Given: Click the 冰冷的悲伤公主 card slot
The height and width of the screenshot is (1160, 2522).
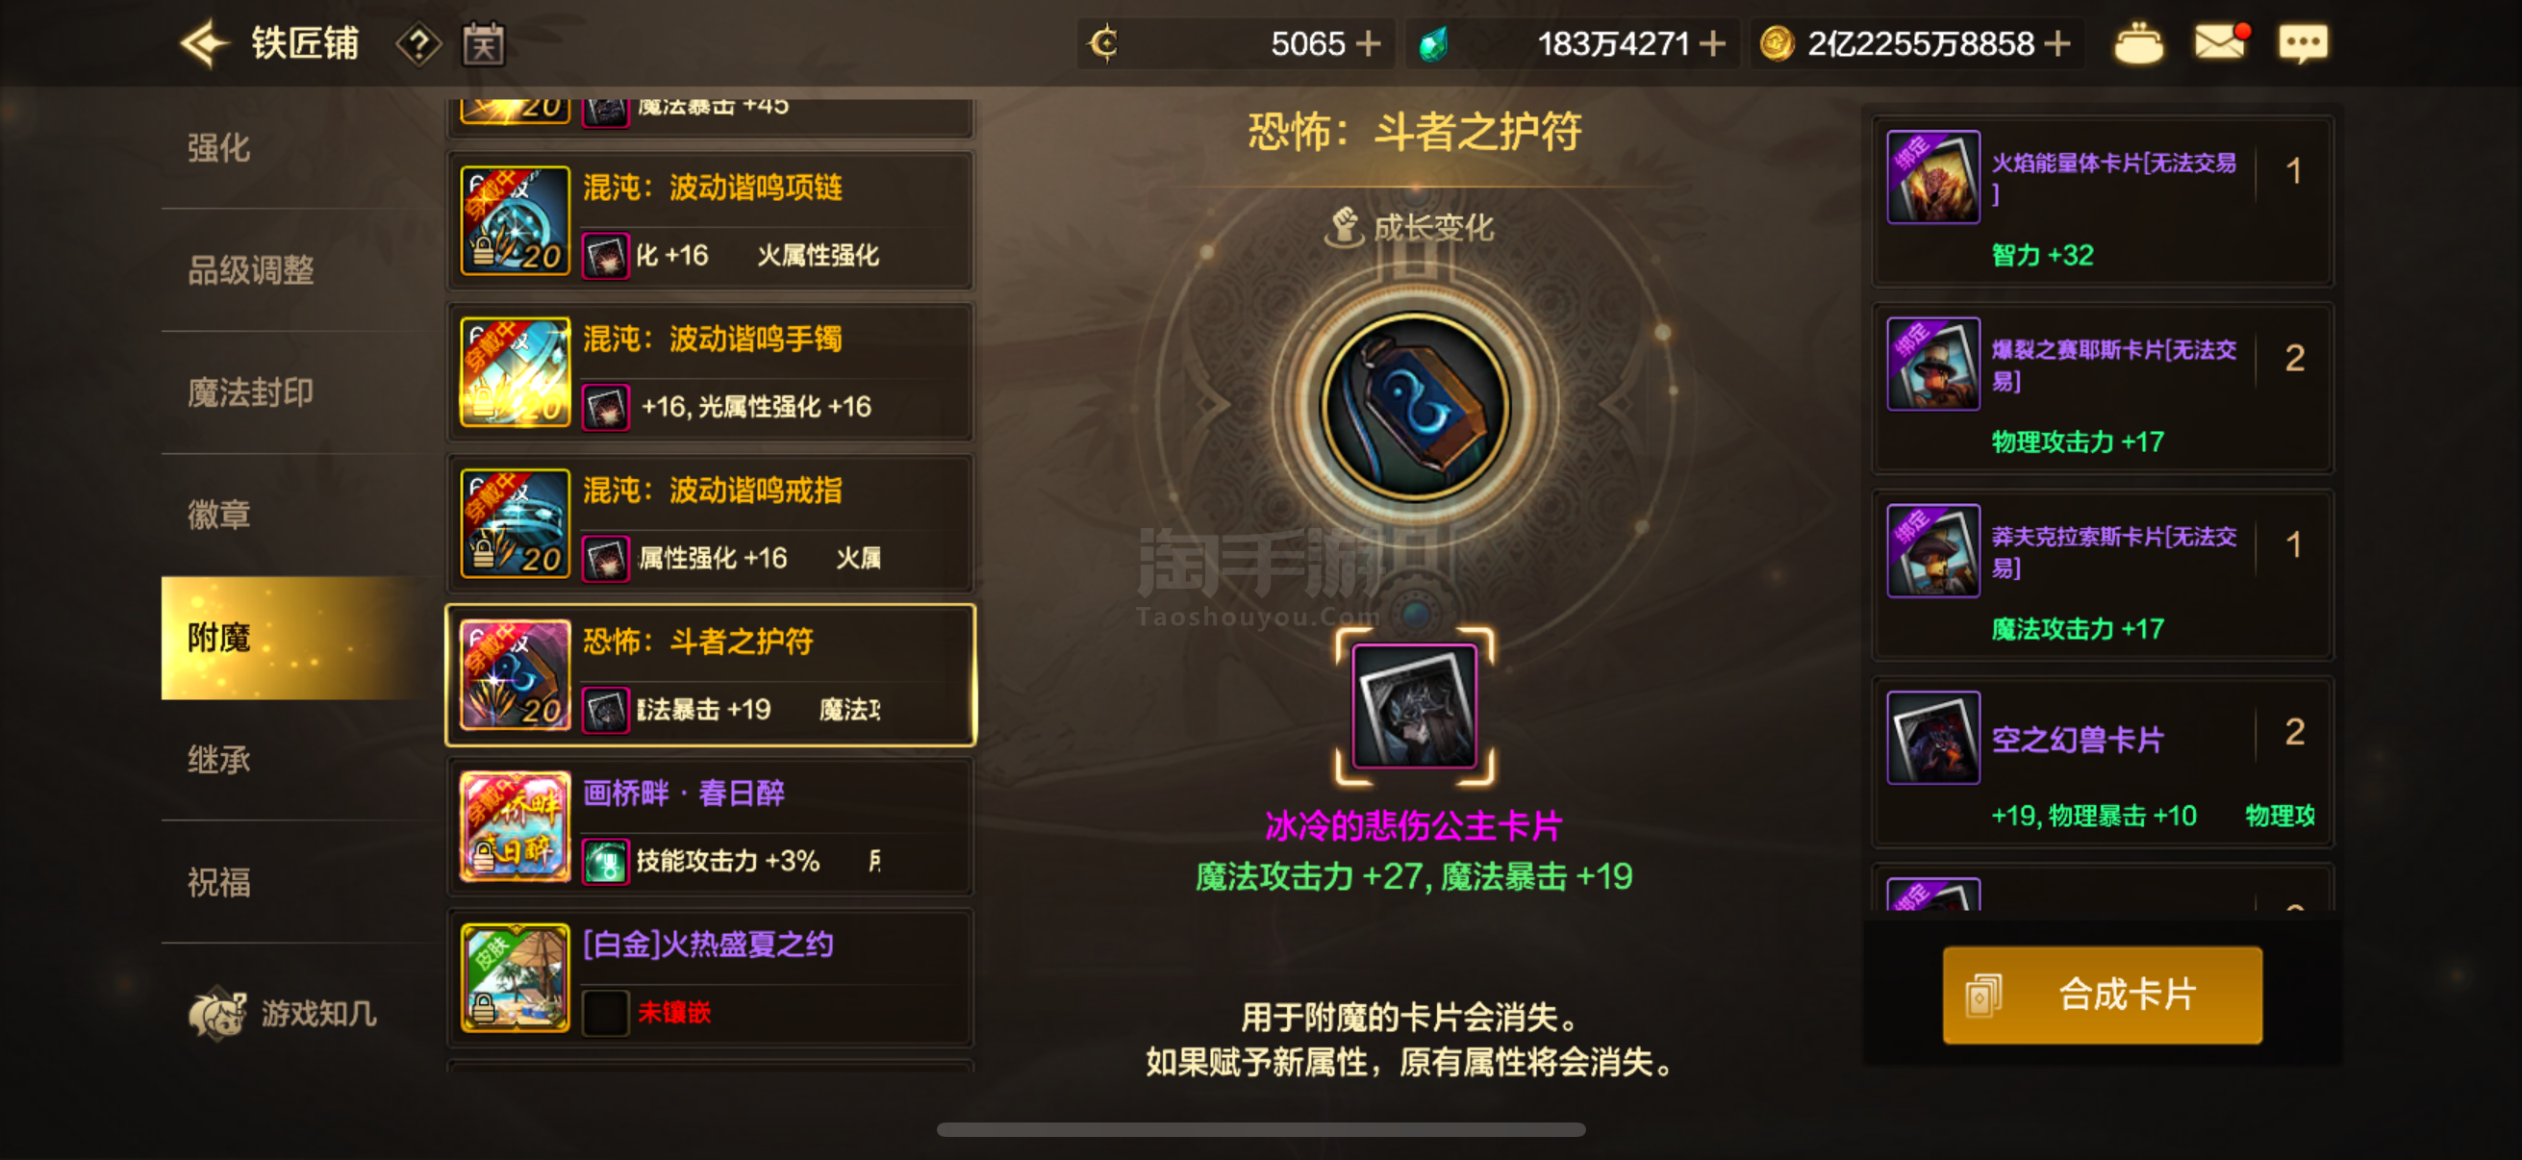Looking at the screenshot, I should tap(1415, 706).
